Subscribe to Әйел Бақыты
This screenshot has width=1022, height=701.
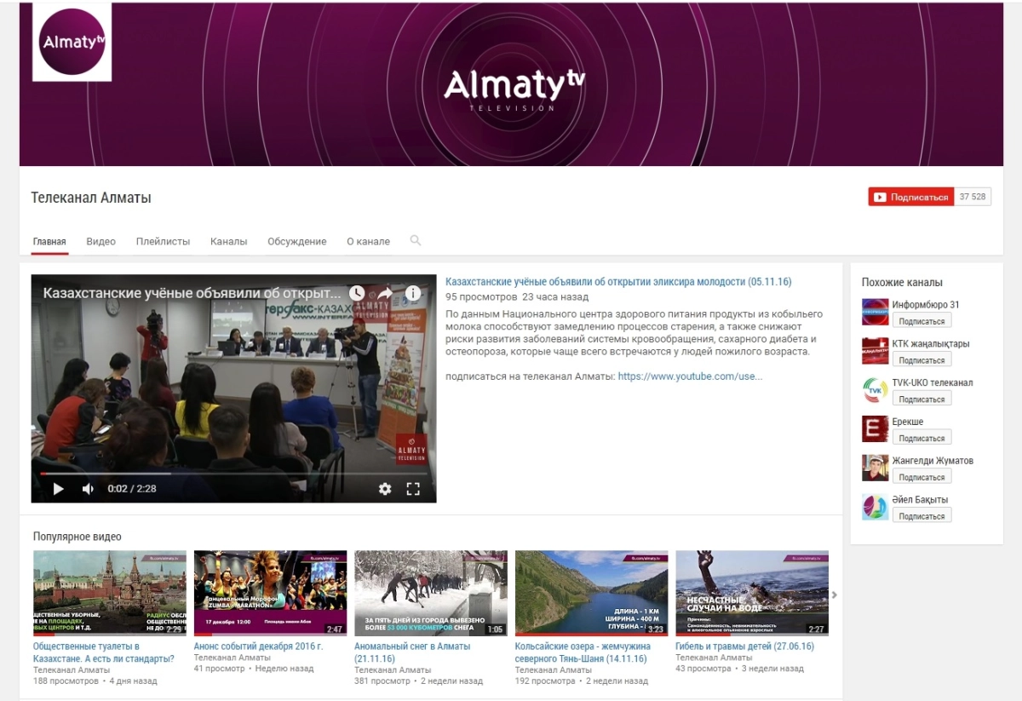pyautogui.click(x=922, y=516)
